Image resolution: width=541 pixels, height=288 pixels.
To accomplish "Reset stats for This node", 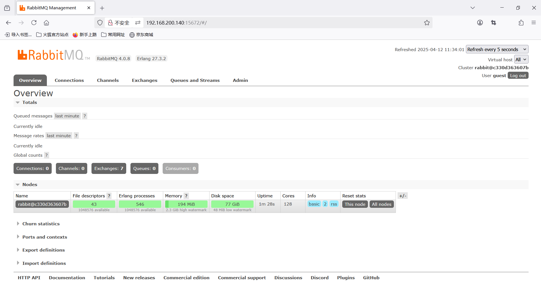I will 355,204.
